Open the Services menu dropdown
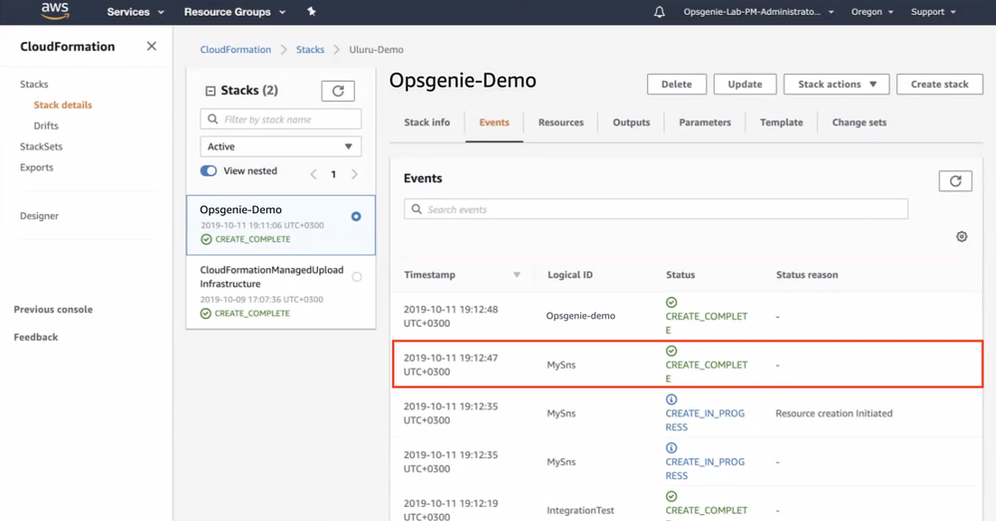Viewport: 996px width, 521px height. coord(135,12)
